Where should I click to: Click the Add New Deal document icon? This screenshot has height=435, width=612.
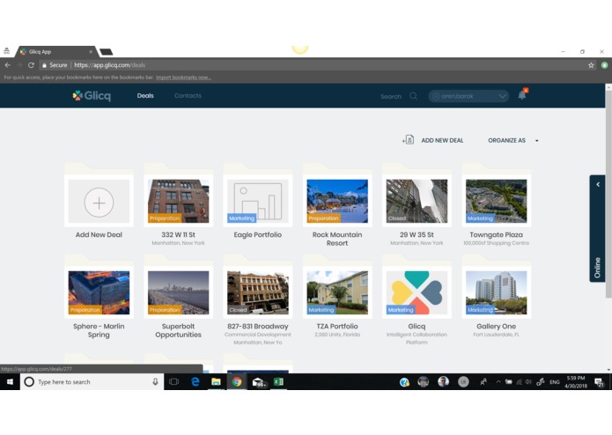point(409,140)
